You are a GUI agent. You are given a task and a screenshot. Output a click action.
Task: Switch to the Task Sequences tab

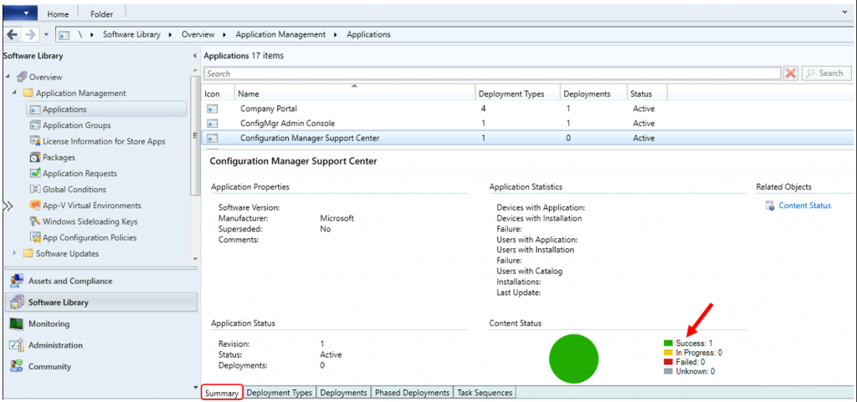coord(485,393)
